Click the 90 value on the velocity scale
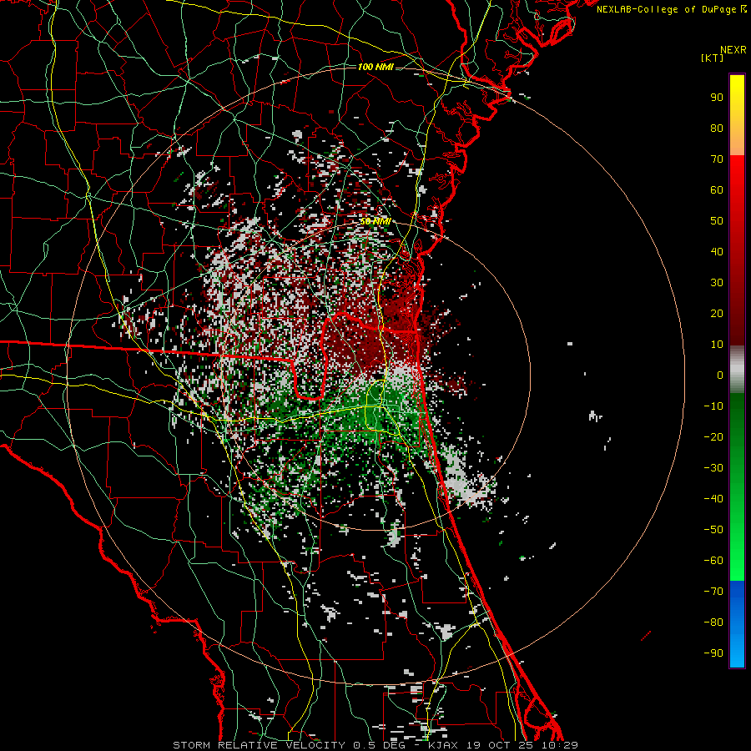This screenshot has height=751, width=751. coord(717,98)
